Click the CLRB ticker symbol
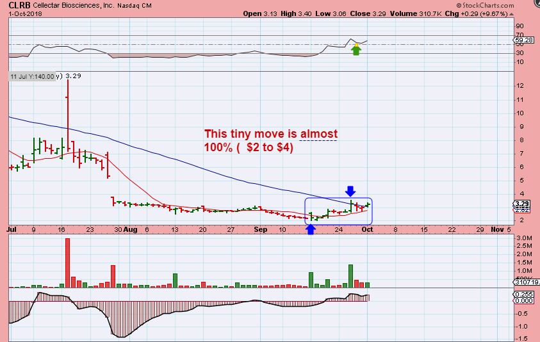 tap(20, 5)
